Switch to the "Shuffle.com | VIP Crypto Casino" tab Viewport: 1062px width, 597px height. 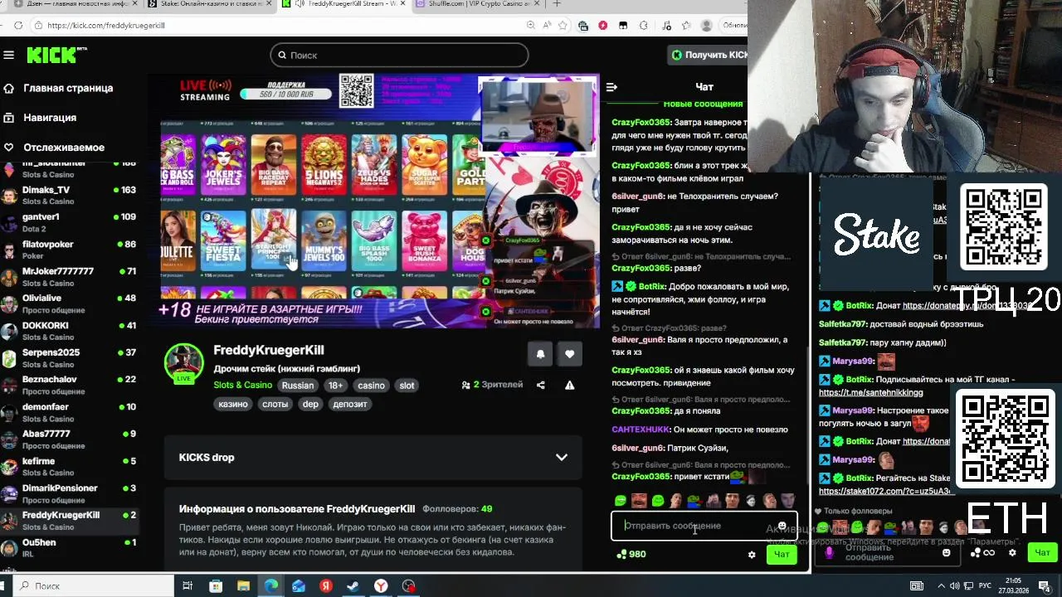tap(479, 4)
